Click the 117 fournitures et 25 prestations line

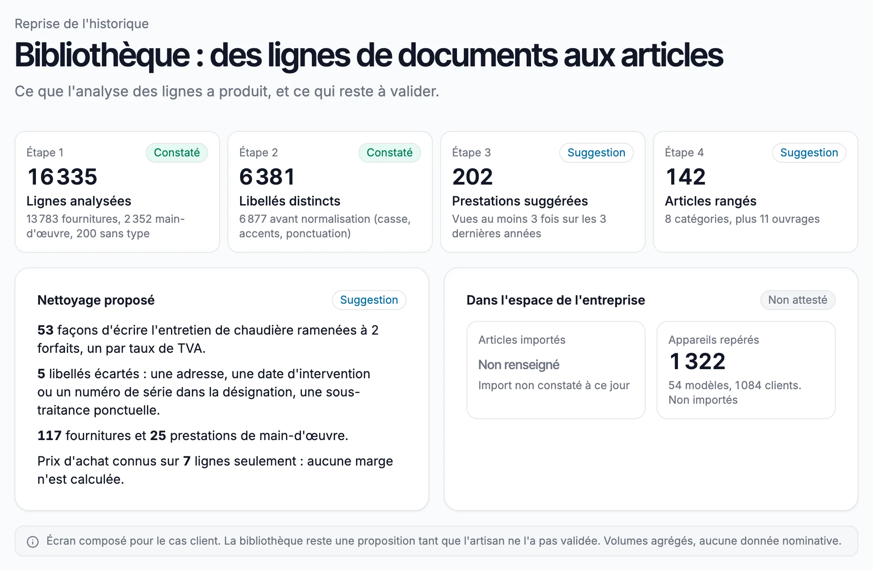click(193, 436)
